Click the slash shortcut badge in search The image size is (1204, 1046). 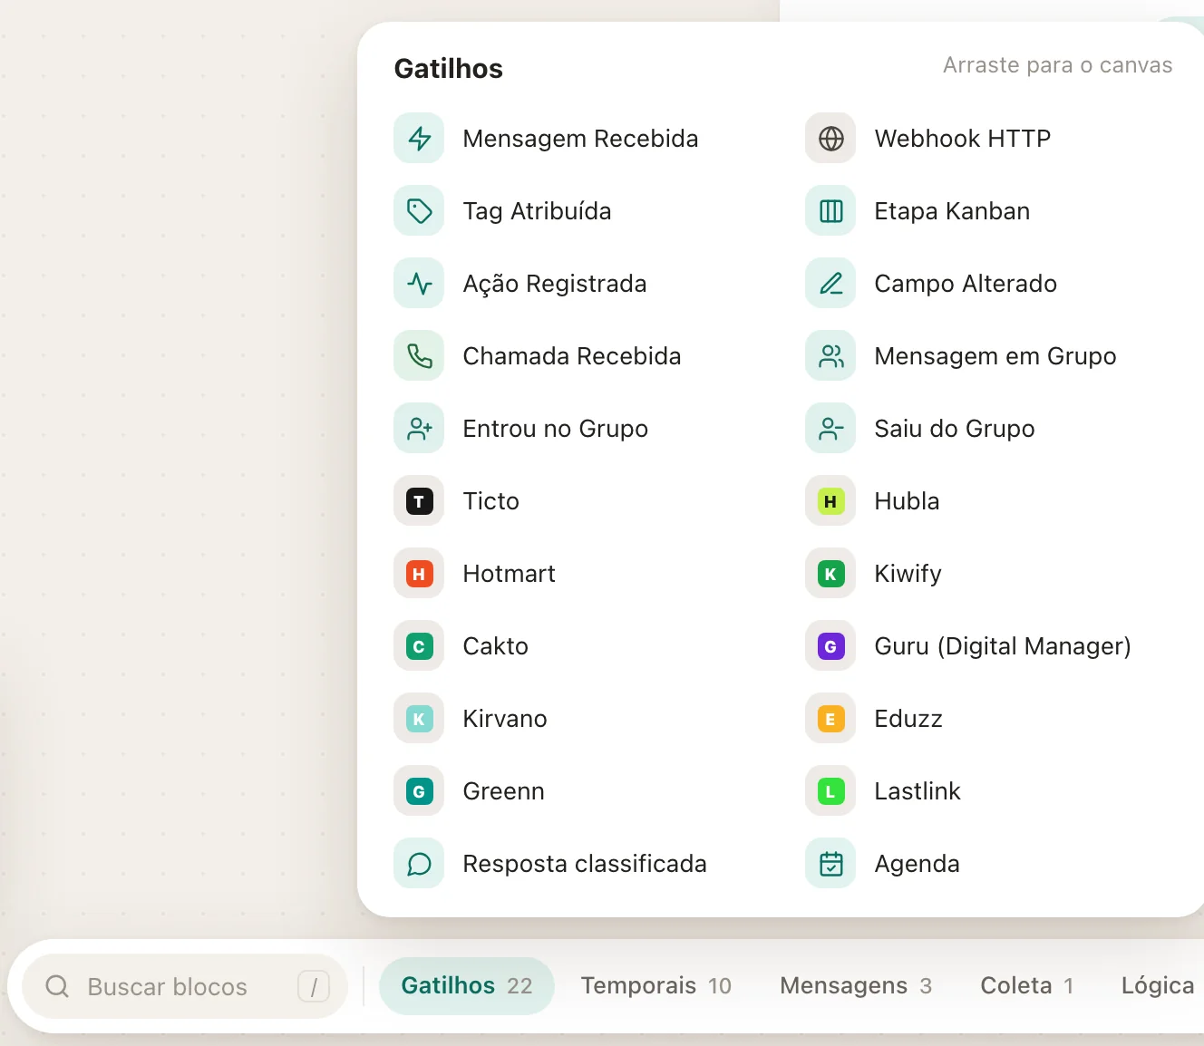click(314, 986)
